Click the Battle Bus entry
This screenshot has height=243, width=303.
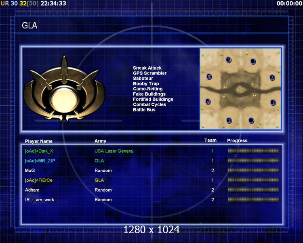[144, 110]
